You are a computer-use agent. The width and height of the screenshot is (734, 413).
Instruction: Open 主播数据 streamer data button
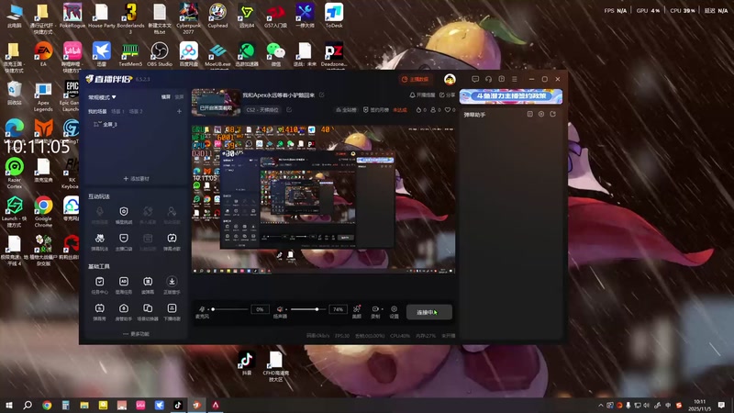point(416,79)
